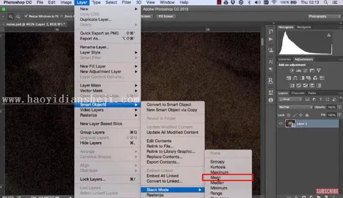The width and height of the screenshot is (343, 198).
Task: Switch to the Libraries tab
Action: [x=285, y=59]
